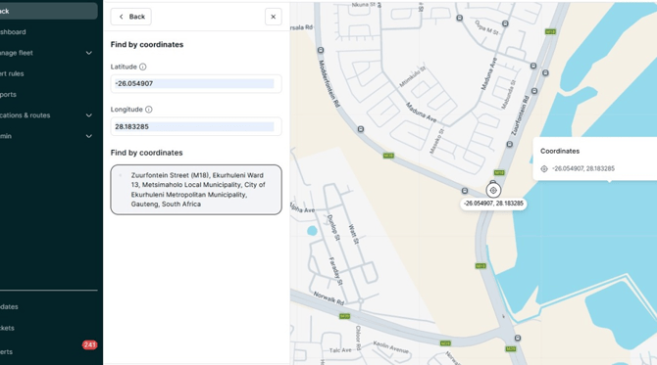Image resolution: width=657 pixels, height=365 pixels.
Task: Click the Talc Ave street label
Action: coord(340,350)
